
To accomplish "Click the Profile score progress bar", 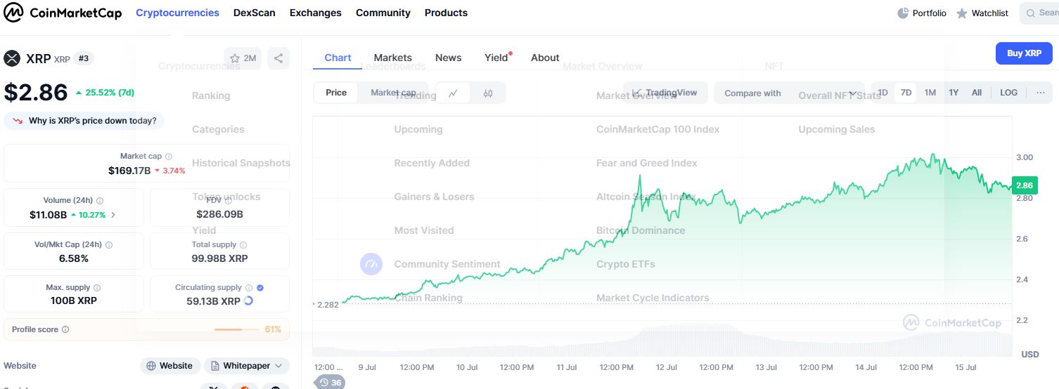I will point(237,329).
